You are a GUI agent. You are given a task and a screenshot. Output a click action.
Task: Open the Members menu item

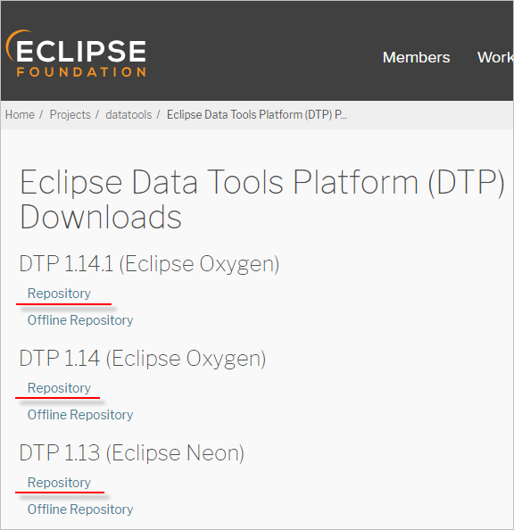click(x=416, y=57)
